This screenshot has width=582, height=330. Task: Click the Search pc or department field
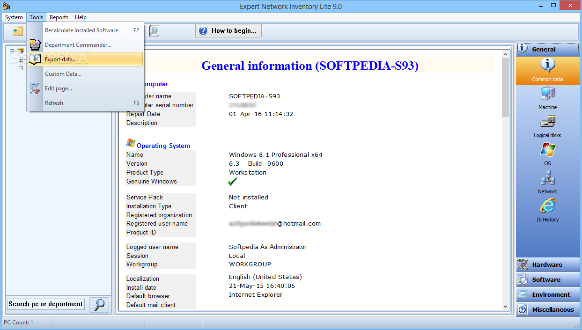46,304
